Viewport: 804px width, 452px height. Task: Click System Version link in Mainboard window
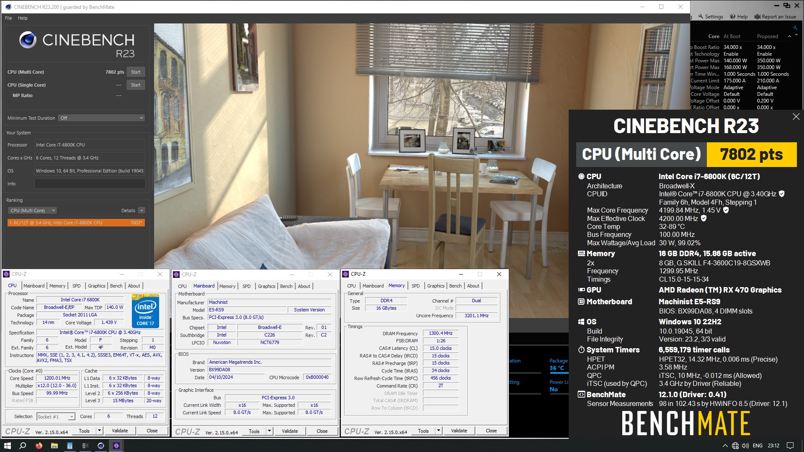(x=309, y=310)
